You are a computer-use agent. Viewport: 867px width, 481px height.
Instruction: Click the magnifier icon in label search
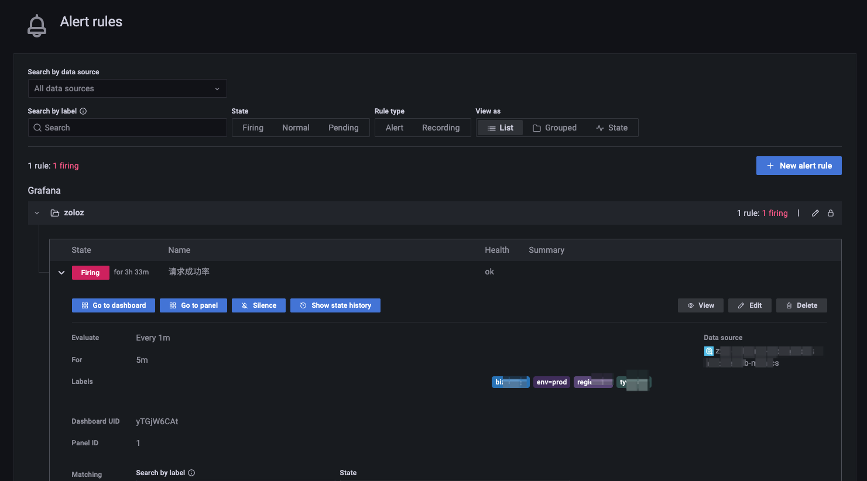pyautogui.click(x=37, y=128)
